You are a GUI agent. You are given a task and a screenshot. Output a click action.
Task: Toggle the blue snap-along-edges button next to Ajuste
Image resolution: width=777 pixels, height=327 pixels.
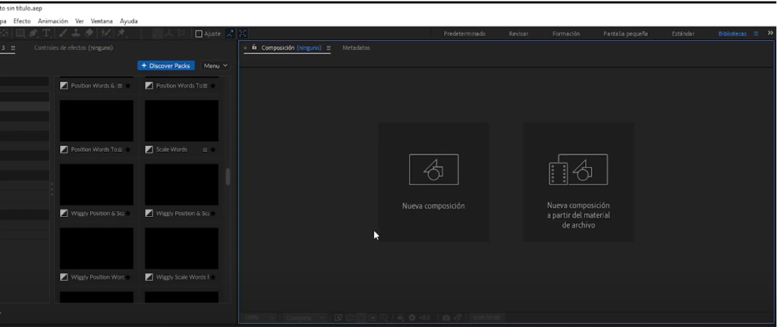point(230,33)
